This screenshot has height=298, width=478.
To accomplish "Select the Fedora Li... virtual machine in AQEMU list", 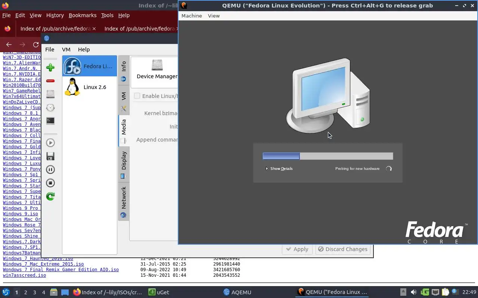I will pos(90,66).
